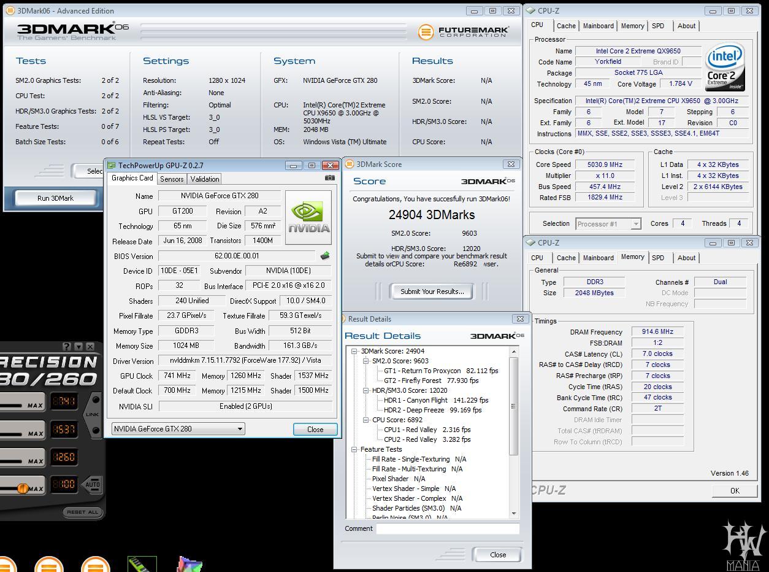This screenshot has height=572, width=769.
Task: Select CPU2 - Red Valley row
Action: [x=427, y=439]
